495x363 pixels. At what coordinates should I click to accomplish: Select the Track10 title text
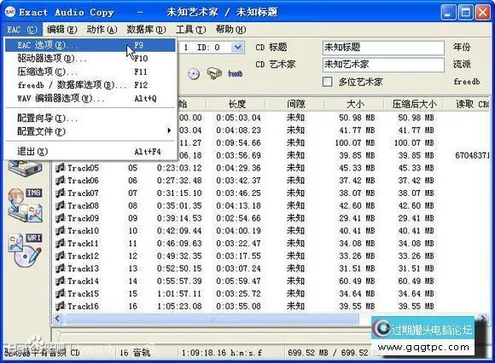(x=83, y=231)
